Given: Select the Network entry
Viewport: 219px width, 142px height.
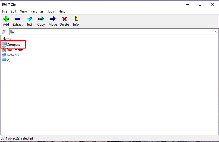Looking at the screenshot, I should pyautogui.click(x=13, y=55).
